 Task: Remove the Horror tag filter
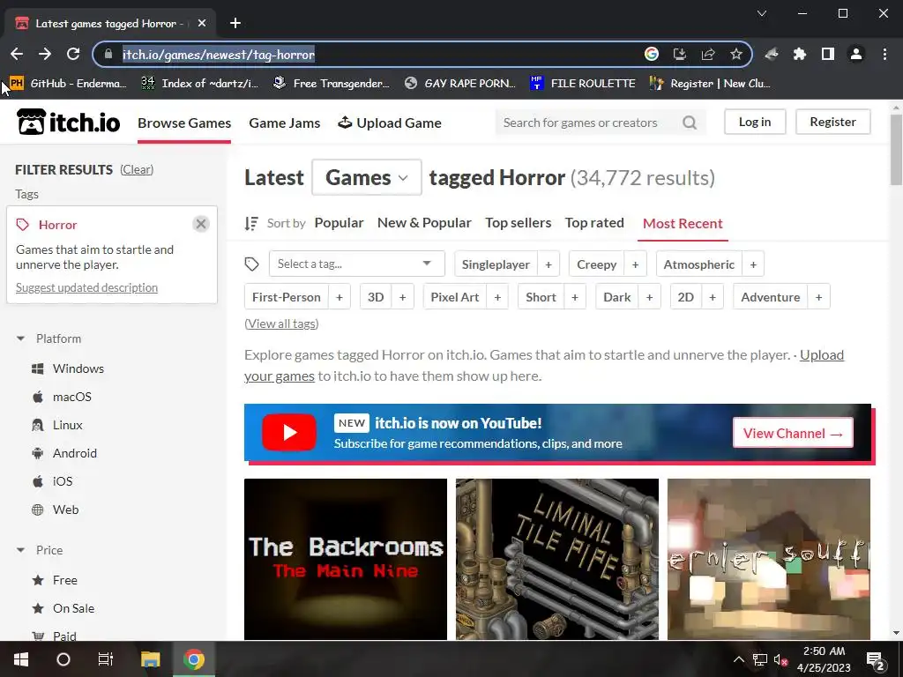201,224
